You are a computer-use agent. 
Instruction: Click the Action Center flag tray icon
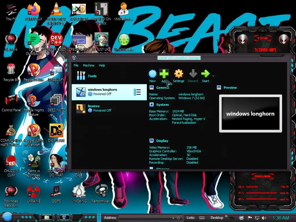coord(250,218)
